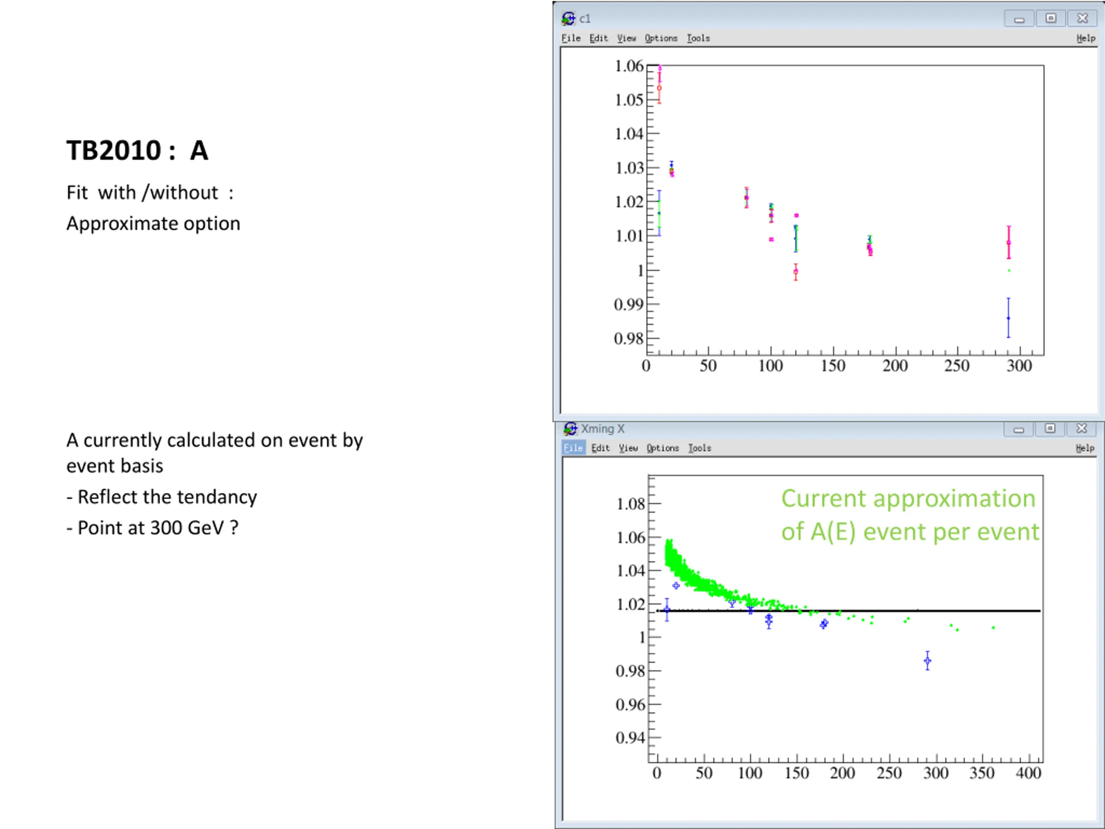Click the Xming X window title text
Viewport: 1105px width, 829px height.
coord(603,429)
